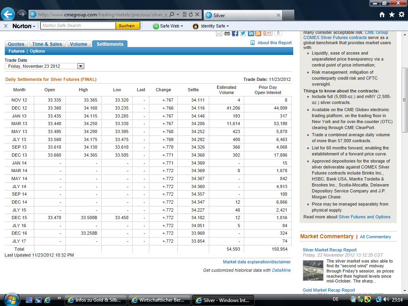Open the Trade Date dropdown

click(80, 66)
